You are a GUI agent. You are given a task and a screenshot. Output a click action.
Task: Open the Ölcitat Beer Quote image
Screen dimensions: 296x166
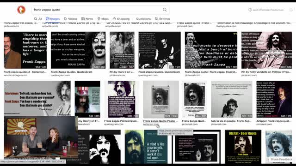pos(243,147)
